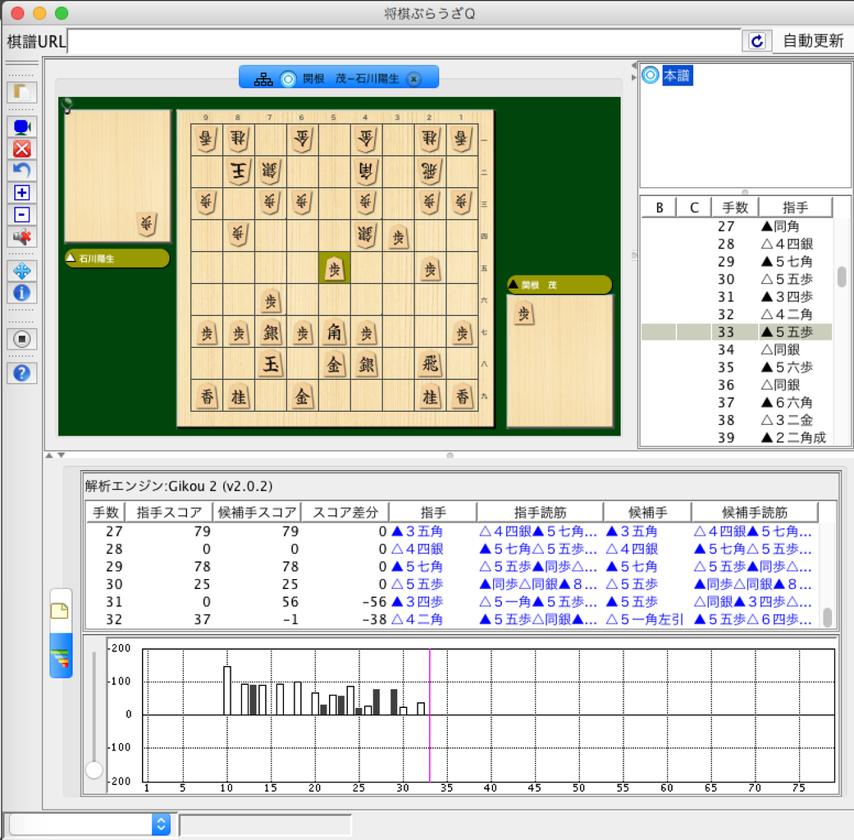Click the empty text field at the bottom
Screen dimensions: 854x840
coord(265,824)
